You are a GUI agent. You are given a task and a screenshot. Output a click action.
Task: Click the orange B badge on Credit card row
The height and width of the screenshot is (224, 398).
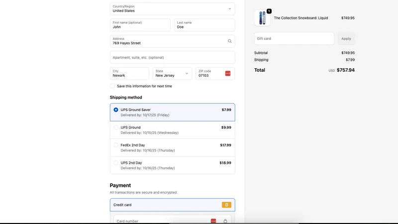point(226,205)
